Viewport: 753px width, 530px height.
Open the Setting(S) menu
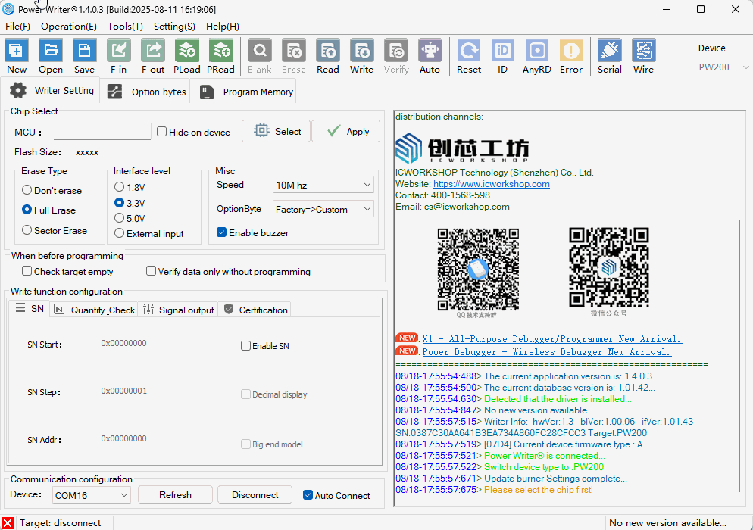pyautogui.click(x=174, y=26)
